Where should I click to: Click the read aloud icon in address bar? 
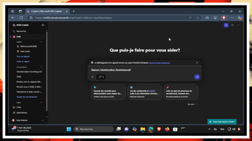(x=190, y=18)
